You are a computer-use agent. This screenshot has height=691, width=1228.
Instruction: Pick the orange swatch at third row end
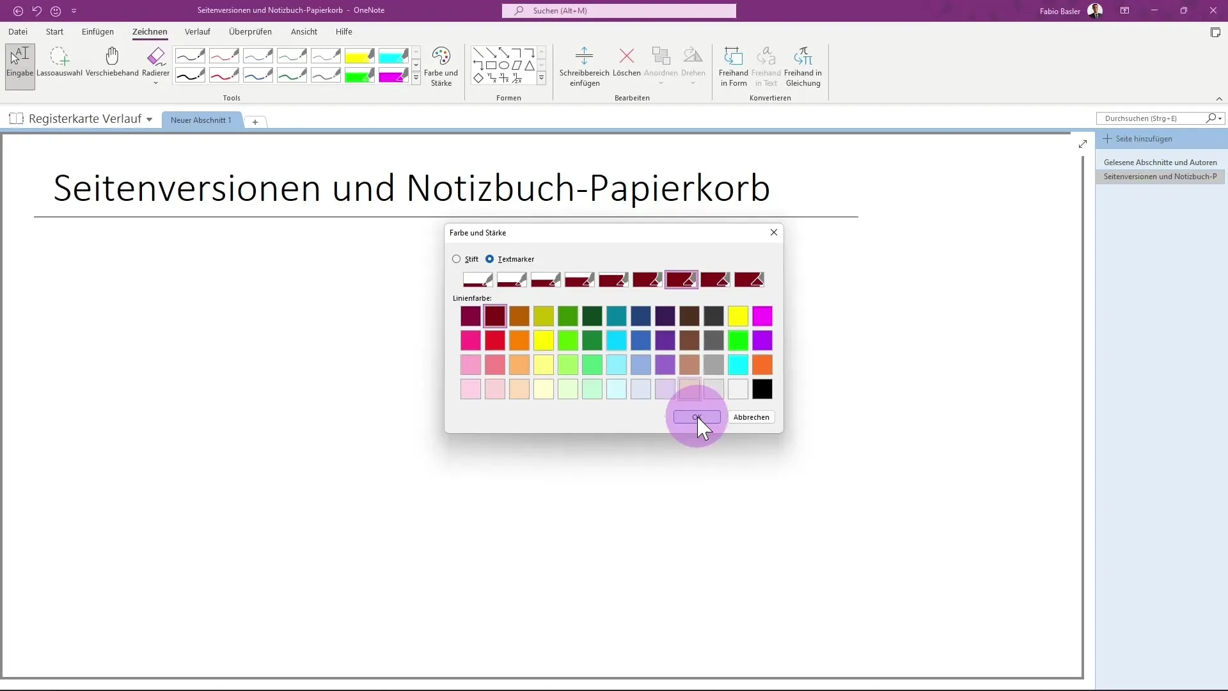coord(762,365)
